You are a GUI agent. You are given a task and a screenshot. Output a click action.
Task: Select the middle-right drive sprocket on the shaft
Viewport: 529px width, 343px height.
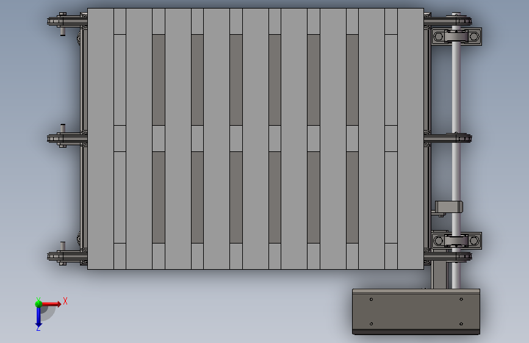[448, 138]
